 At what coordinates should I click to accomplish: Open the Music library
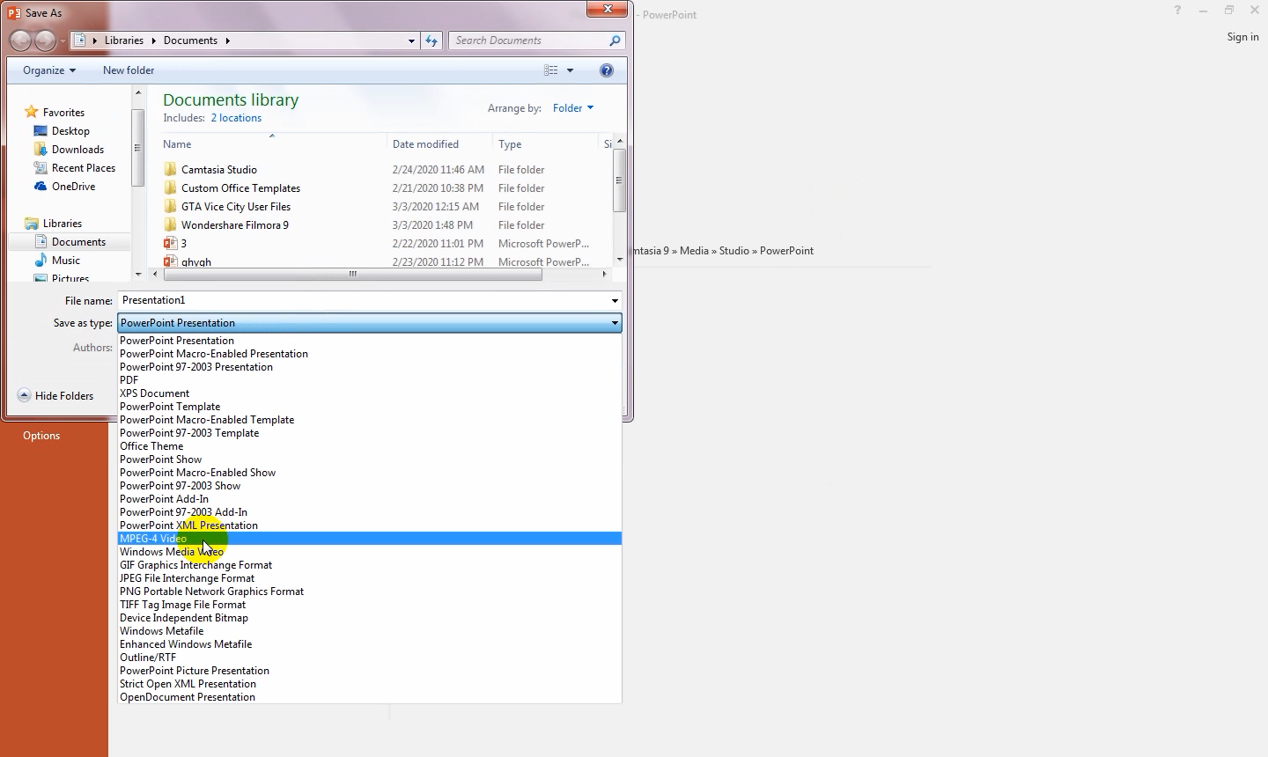(66, 261)
